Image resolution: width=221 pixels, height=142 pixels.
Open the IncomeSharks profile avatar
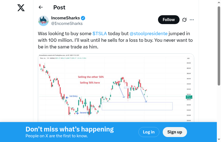(x=43, y=21)
